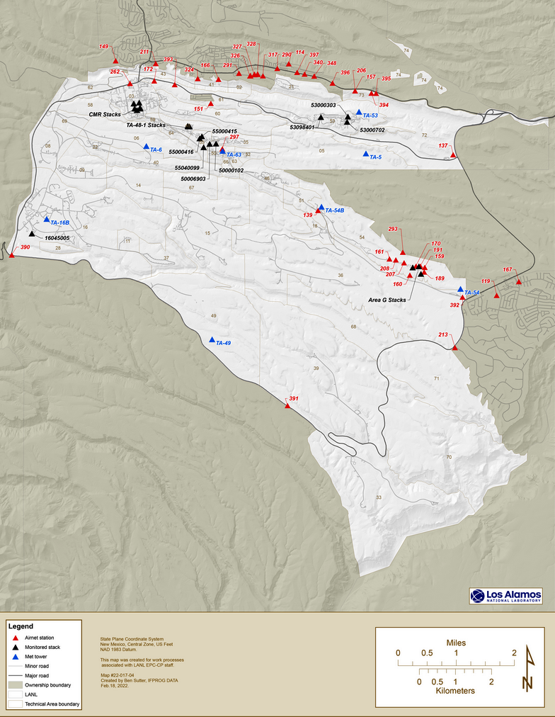This screenshot has width=555, height=717.
Task: Click the TA-5 blue met tower marker
Action: coord(365,154)
